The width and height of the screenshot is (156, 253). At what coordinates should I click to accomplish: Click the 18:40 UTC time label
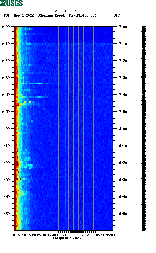click(x=122, y=197)
